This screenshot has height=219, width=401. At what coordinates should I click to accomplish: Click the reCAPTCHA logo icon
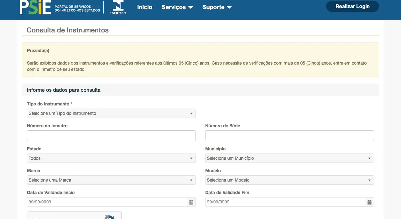(x=109, y=217)
